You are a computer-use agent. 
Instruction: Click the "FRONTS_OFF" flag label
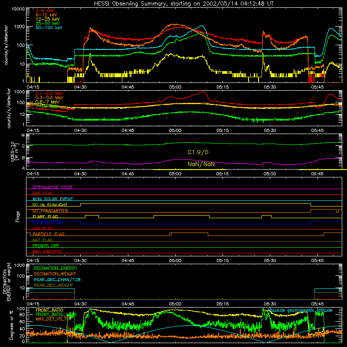coord(46,246)
